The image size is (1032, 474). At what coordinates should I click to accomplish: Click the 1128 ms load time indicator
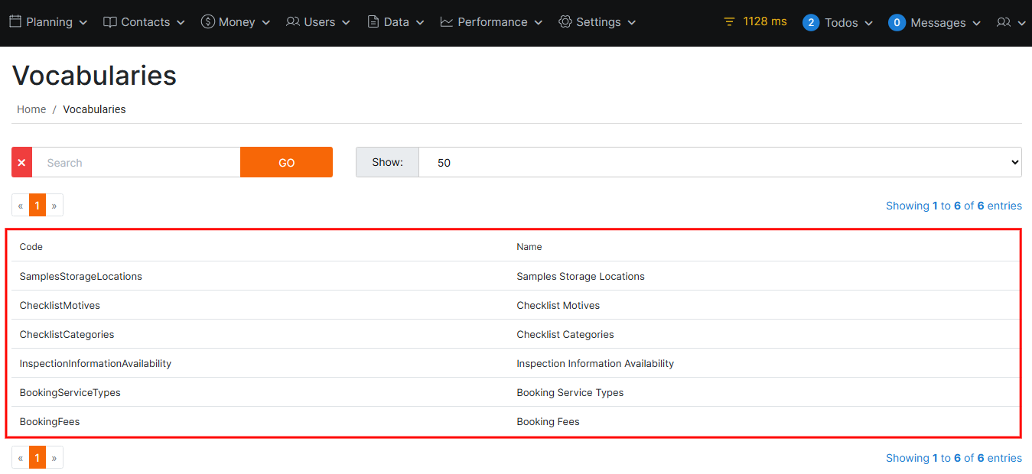755,21
